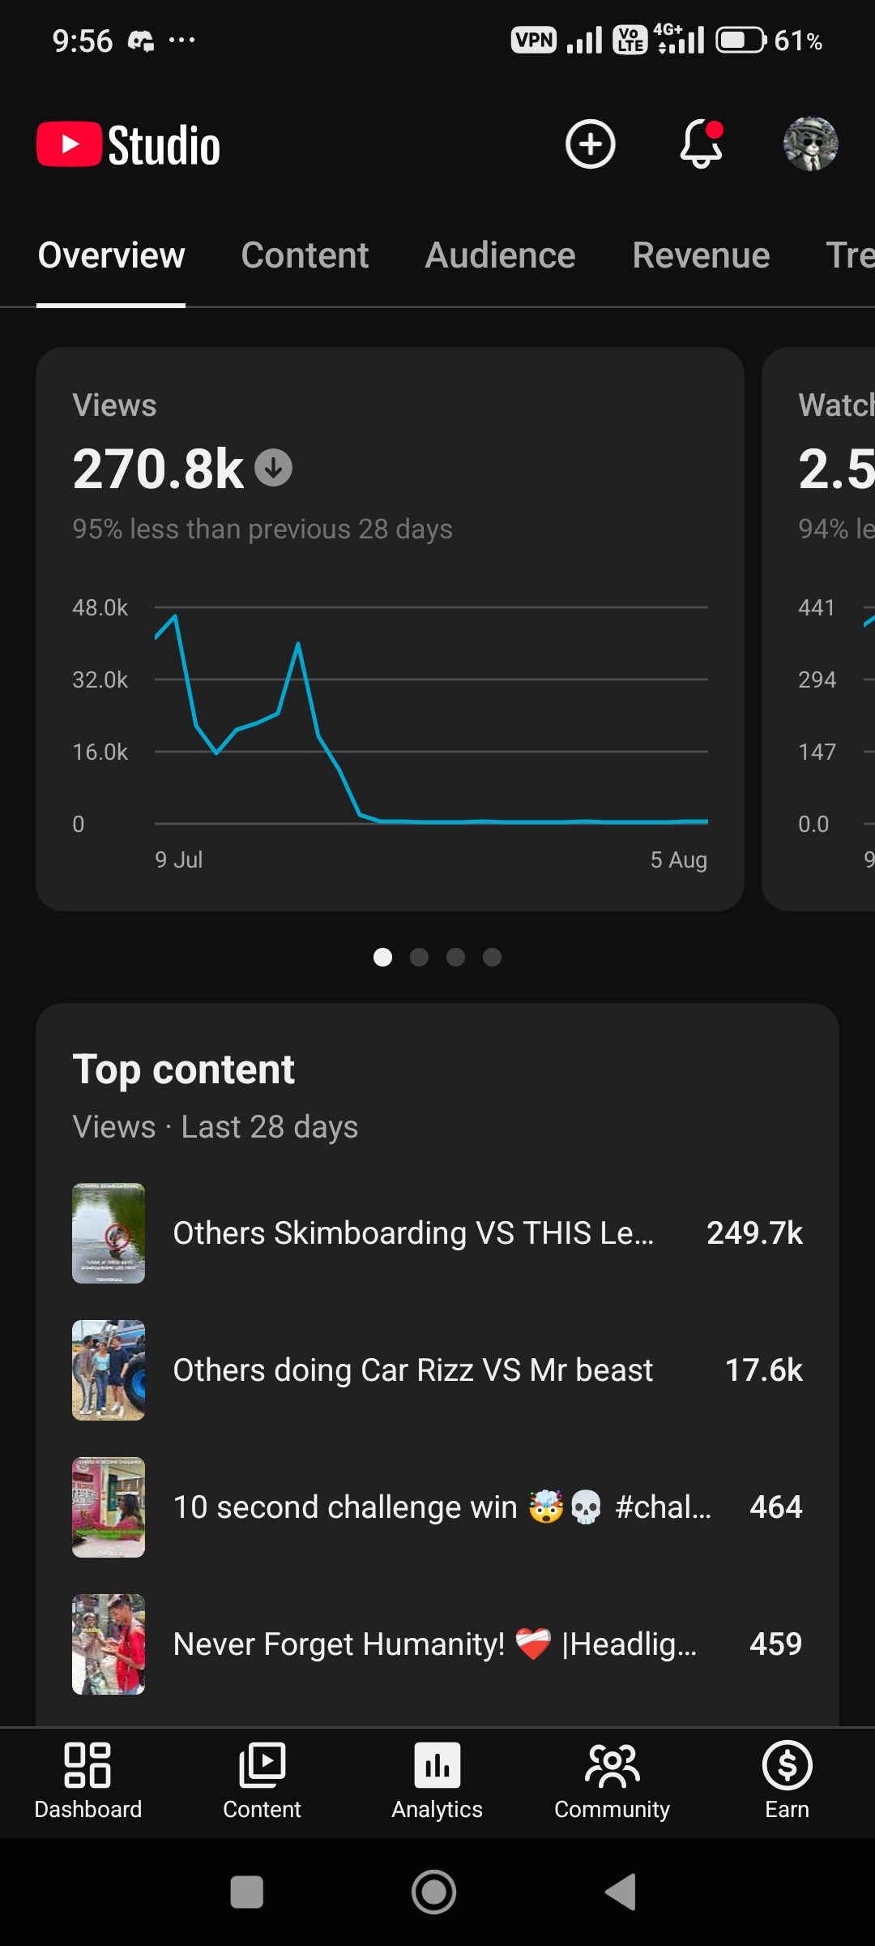875x1946 pixels.
Task: Go to Dashboard in bottom navigation
Action: coord(87,1781)
